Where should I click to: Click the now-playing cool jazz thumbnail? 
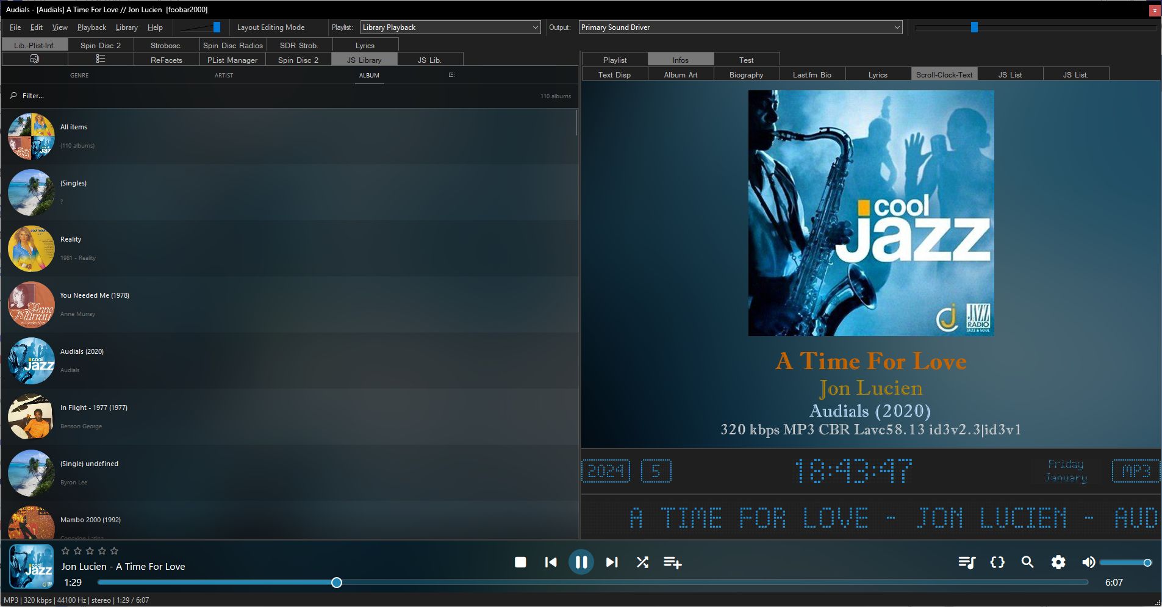[x=32, y=566]
